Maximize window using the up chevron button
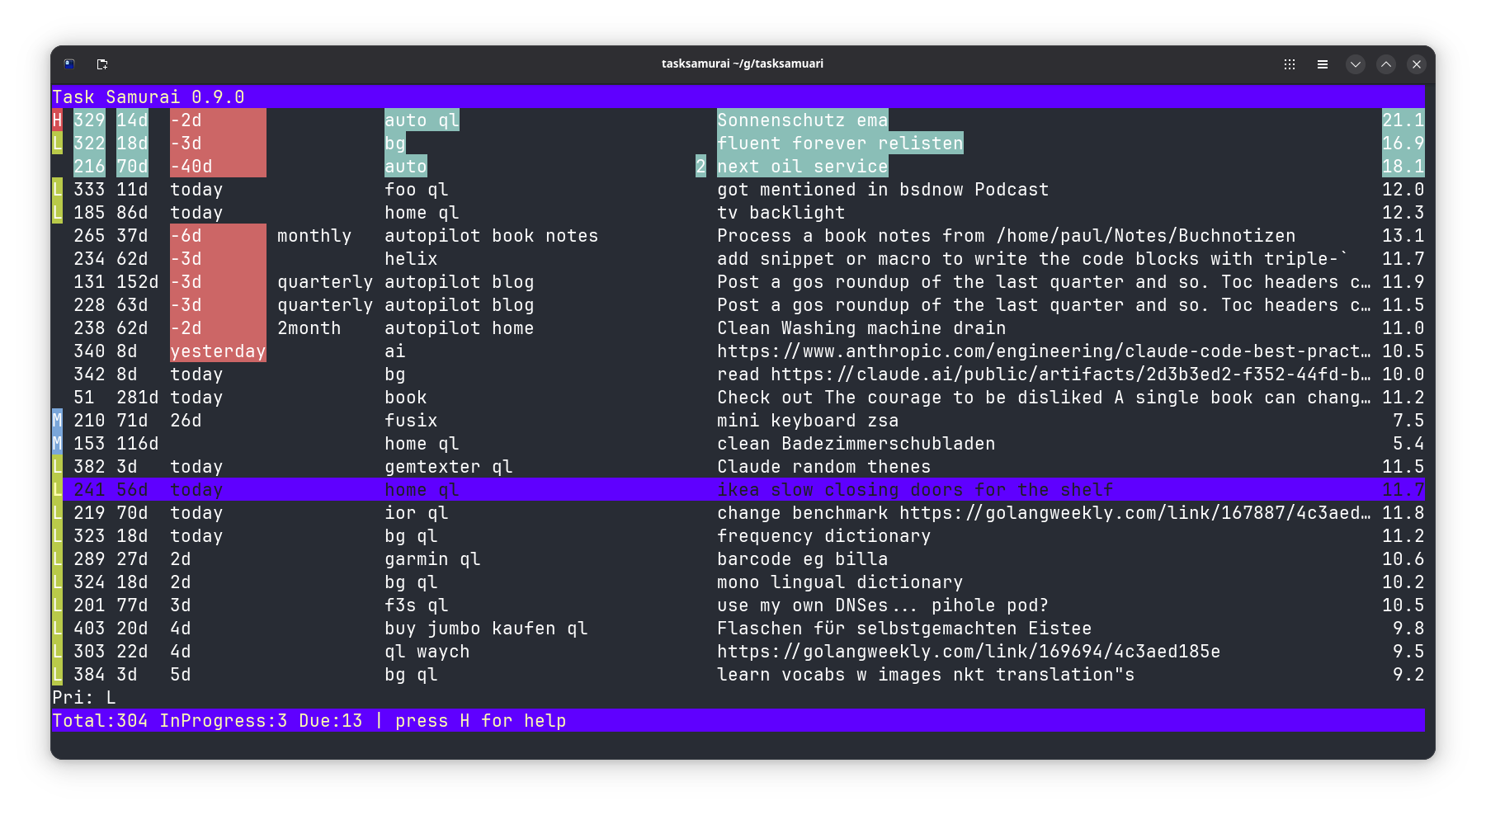 (1386, 64)
